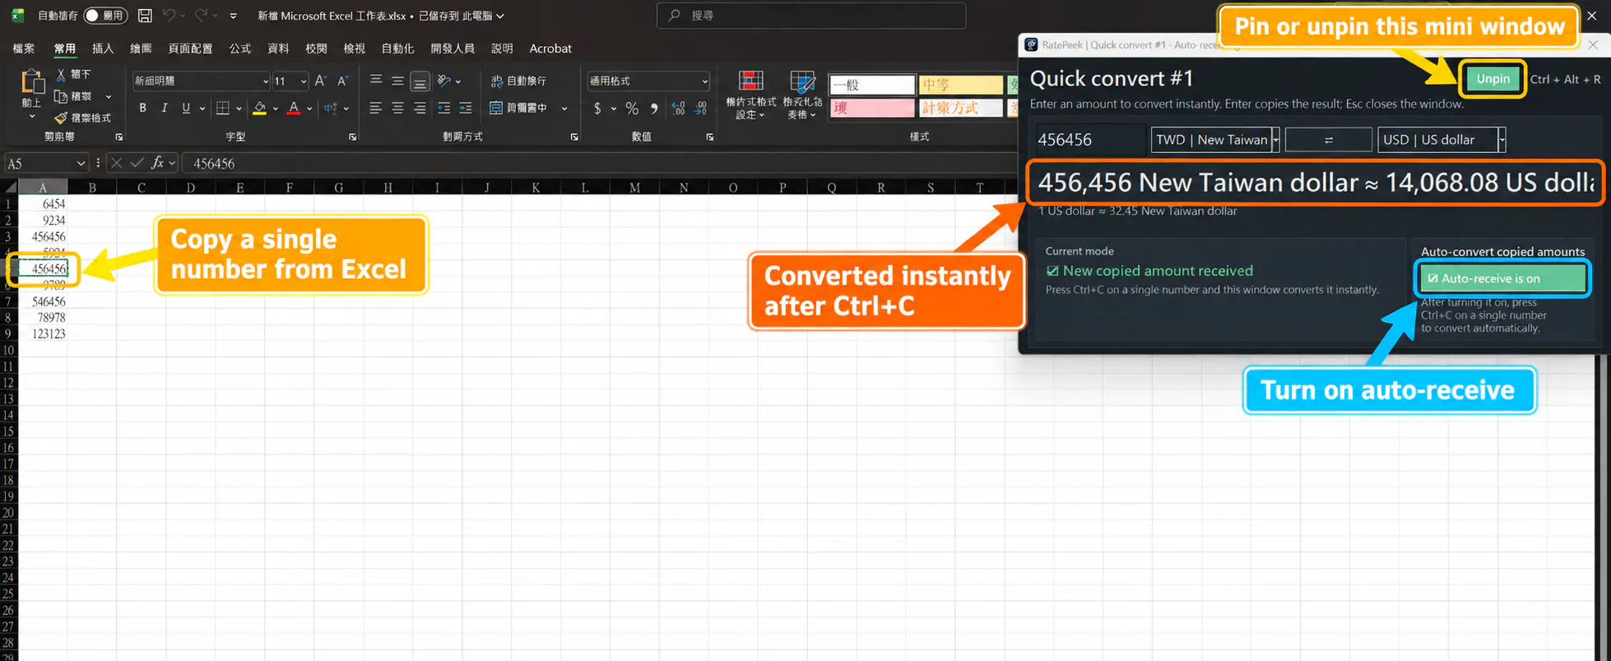
Task: Open Conditional Formatting dropdown
Action: tap(750, 95)
